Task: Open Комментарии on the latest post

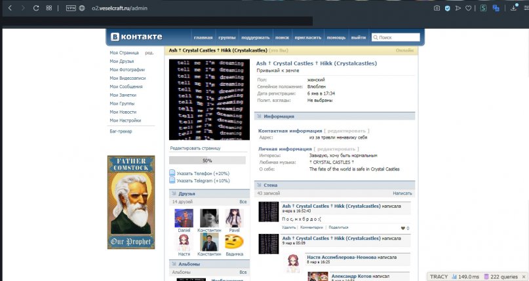Action: click(x=311, y=227)
